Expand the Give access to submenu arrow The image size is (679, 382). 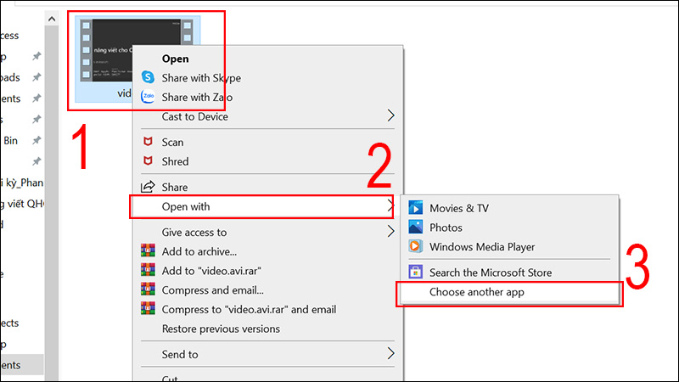pos(390,231)
